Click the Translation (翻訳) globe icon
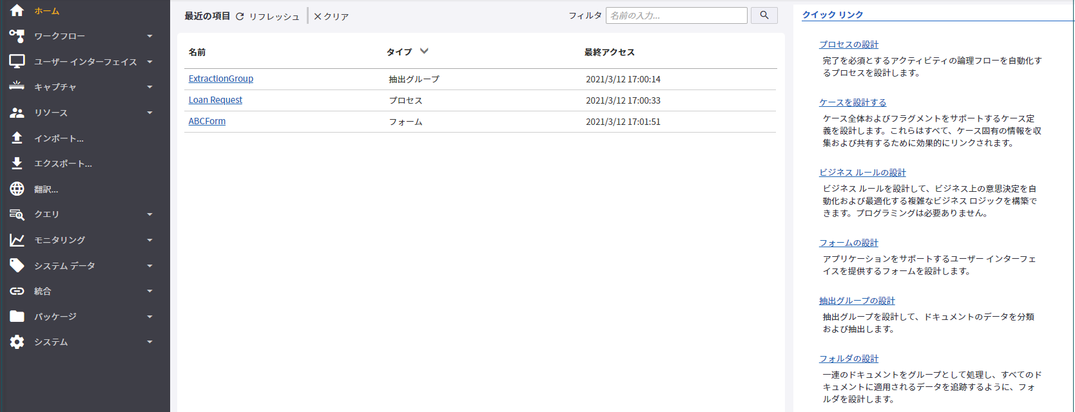This screenshot has width=1075, height=412. (17, 189)
